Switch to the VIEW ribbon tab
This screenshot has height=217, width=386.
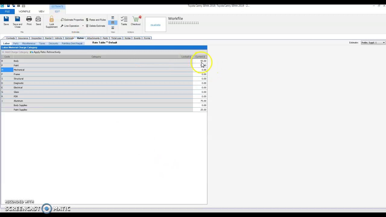(41, 11)
